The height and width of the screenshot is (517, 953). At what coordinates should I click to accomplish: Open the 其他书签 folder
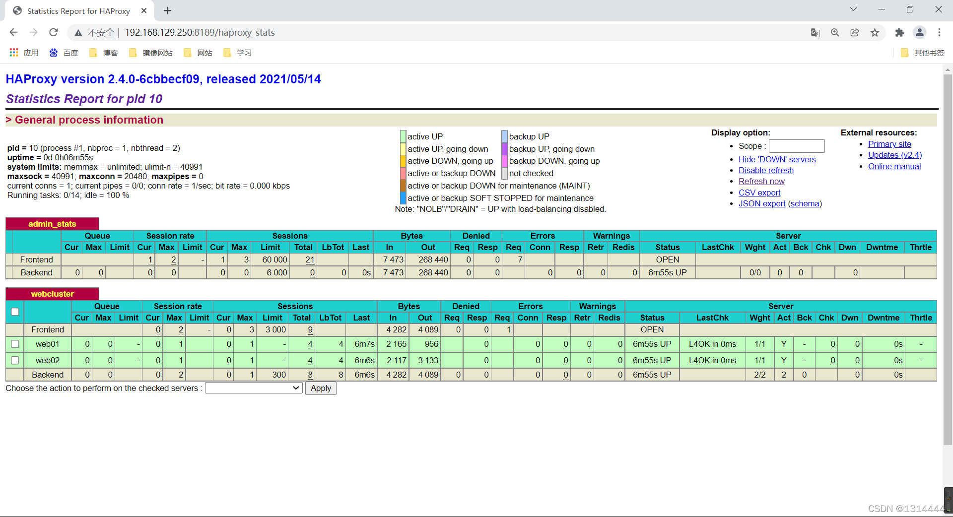[x=922, y=53]
